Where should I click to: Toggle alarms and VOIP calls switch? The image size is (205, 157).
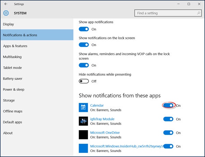pyautogui.click(x=84, y=65)
